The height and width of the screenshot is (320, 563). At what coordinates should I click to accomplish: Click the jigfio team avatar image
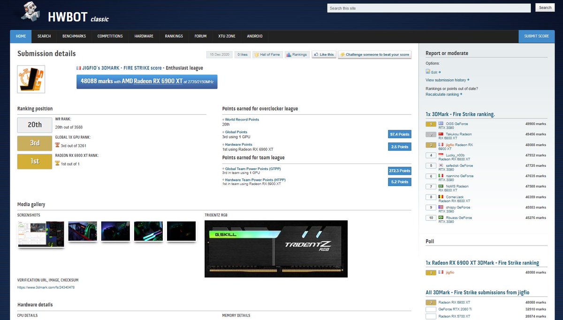[x=31, y=79]
